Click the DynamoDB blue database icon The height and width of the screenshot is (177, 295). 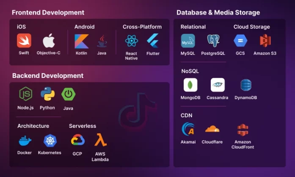[x=246, y=85]
